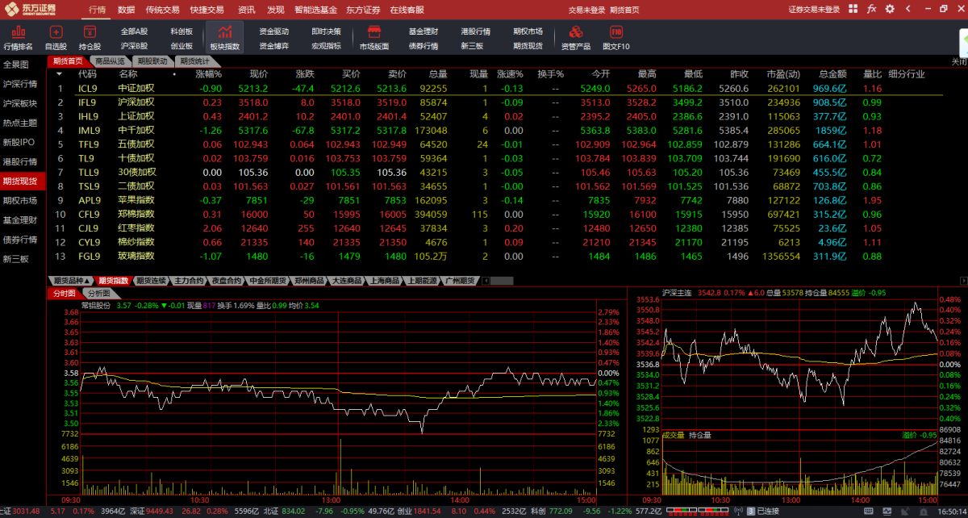Screen dimensions: 968x518
Task: Open the 快捷交易 menu
Action: pyautogui.click(x=207, y=10)
